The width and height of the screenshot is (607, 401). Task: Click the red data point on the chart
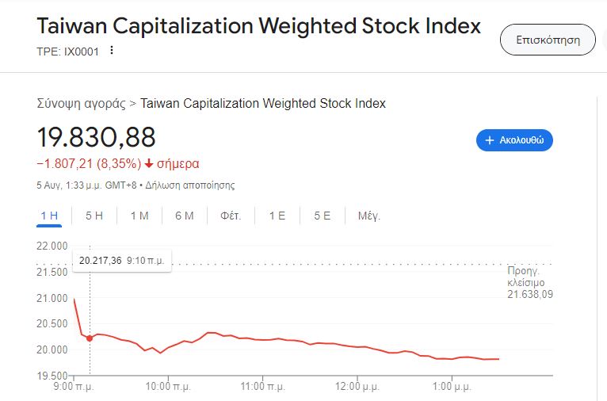click(90, 338)
